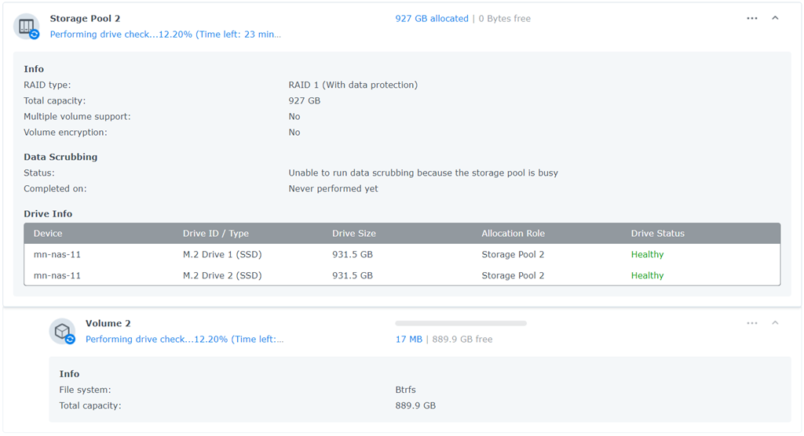
Task: Select the M.2 Drive 2 (SSD) row
Action: coord(222,276)
